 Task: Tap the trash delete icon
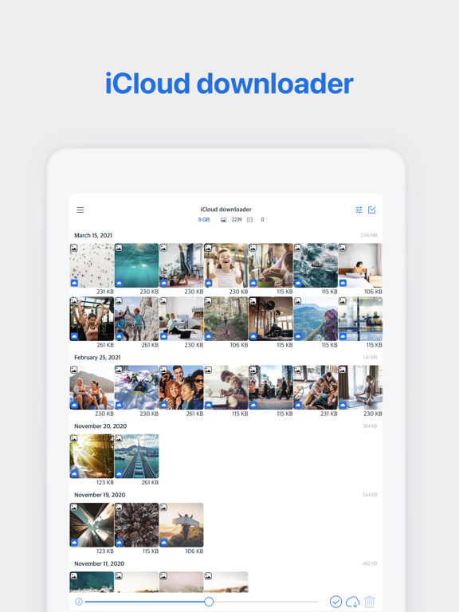click(x=369, y=602)
